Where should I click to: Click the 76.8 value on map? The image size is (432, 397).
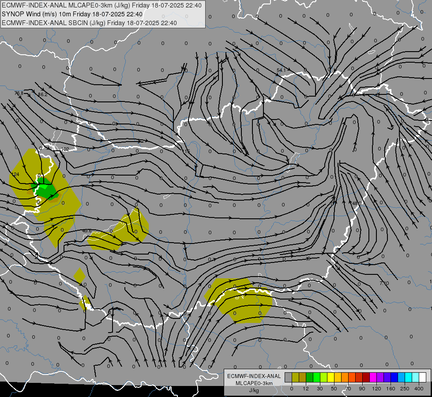coord(19,93)
